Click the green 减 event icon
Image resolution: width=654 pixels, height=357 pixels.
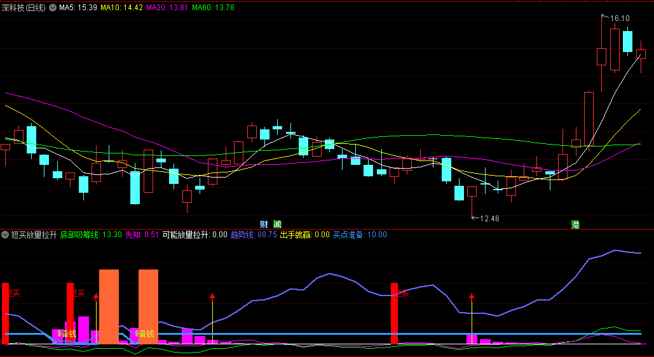[277, 224]
